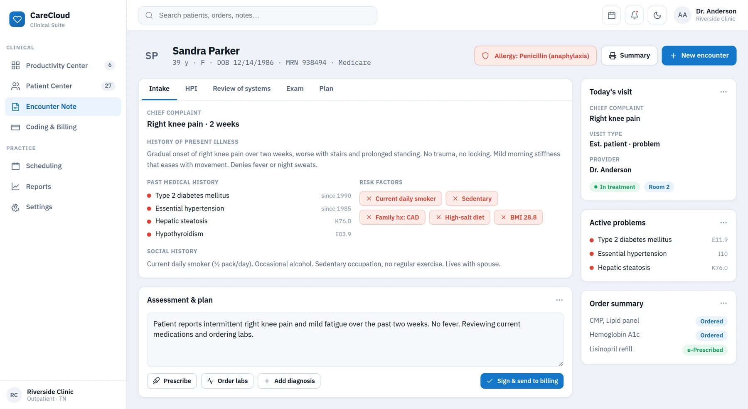The image size is (748, 409).
Task: Open Active problems options menu
Action: pyautogui.click(x=723, y=223)
